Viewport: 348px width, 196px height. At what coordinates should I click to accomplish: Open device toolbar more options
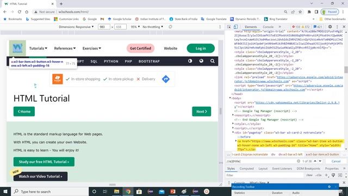tap(220, 27)
